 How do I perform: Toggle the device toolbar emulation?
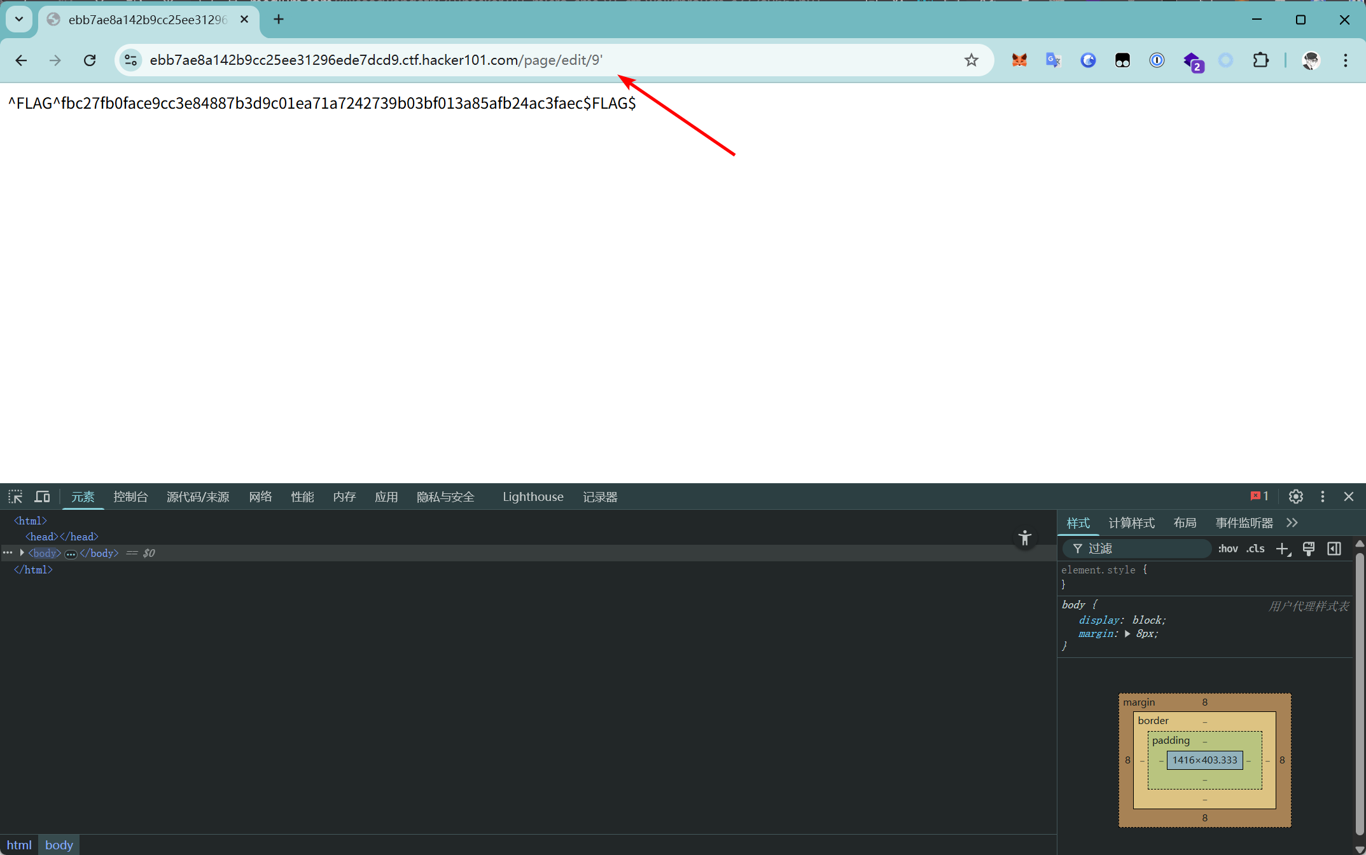43,496
